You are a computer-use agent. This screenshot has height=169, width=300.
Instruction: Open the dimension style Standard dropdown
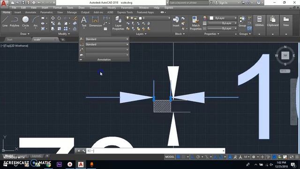click(107, 44)
